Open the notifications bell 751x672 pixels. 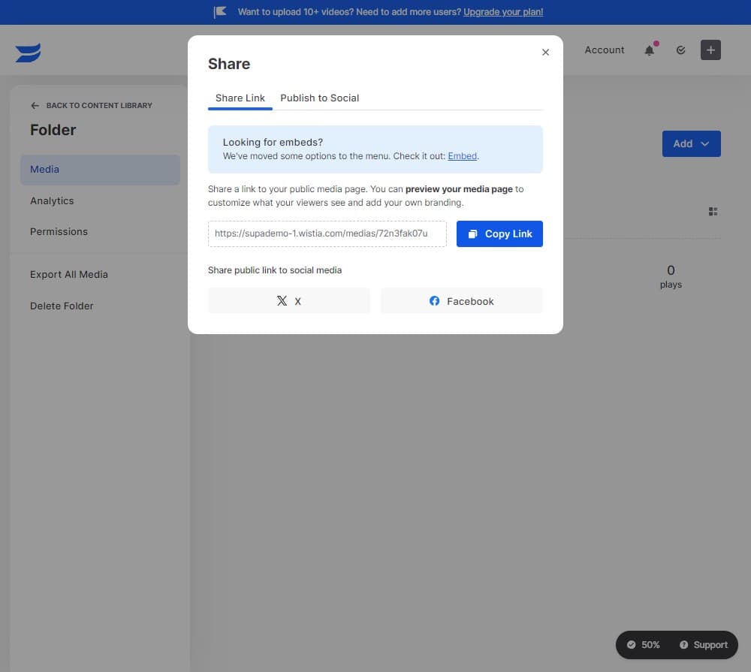click(x=650, y=50)
